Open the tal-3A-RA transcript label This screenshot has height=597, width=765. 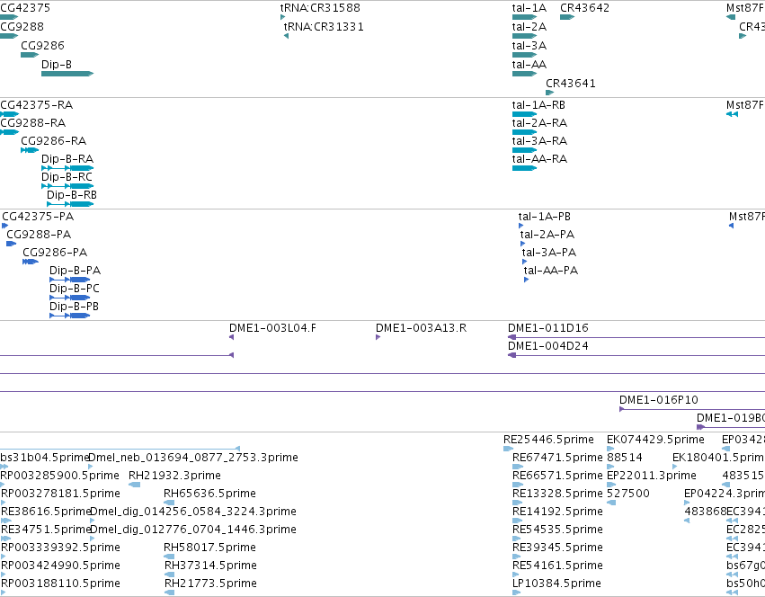[x=539, y=141]
